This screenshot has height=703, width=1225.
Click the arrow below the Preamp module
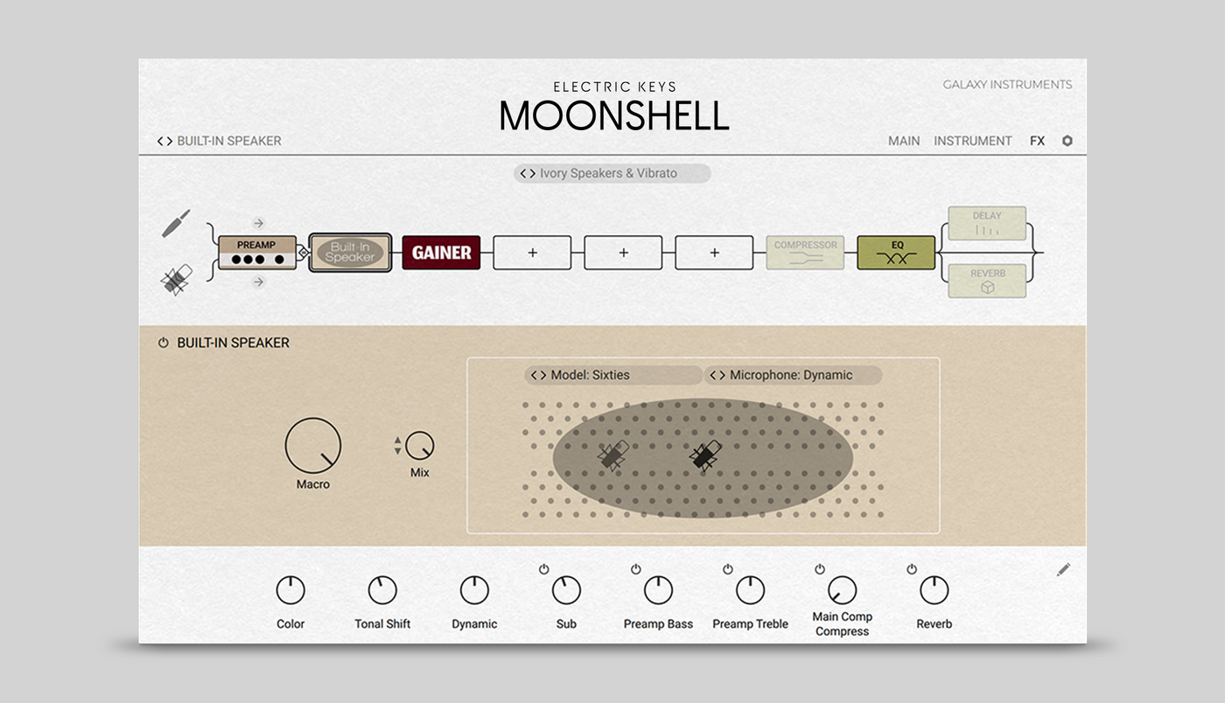pyautogui.click(x=258, y=282)
